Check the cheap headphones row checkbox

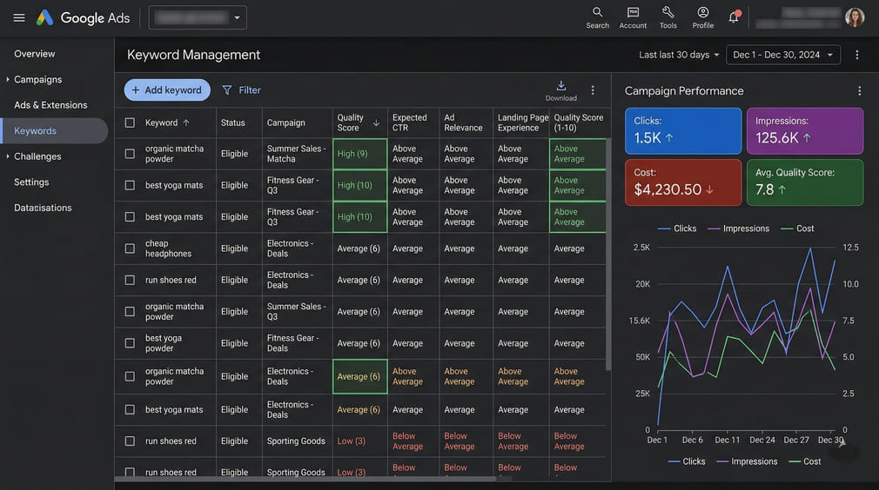(x=130, y=248)
